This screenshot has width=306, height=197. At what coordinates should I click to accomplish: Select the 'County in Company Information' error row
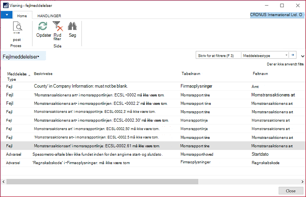click(x=153, y=86)
